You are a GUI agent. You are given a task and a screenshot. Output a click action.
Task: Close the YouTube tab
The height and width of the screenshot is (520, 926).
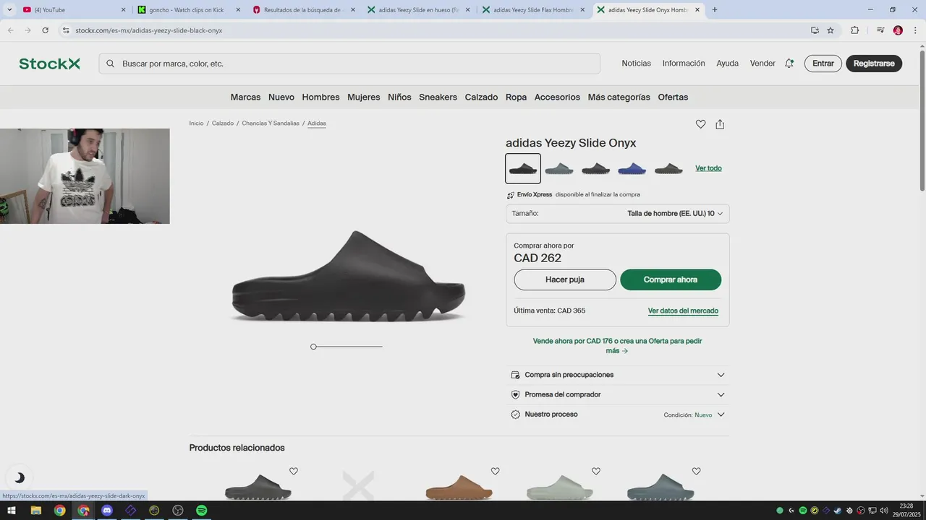point(123,10)
